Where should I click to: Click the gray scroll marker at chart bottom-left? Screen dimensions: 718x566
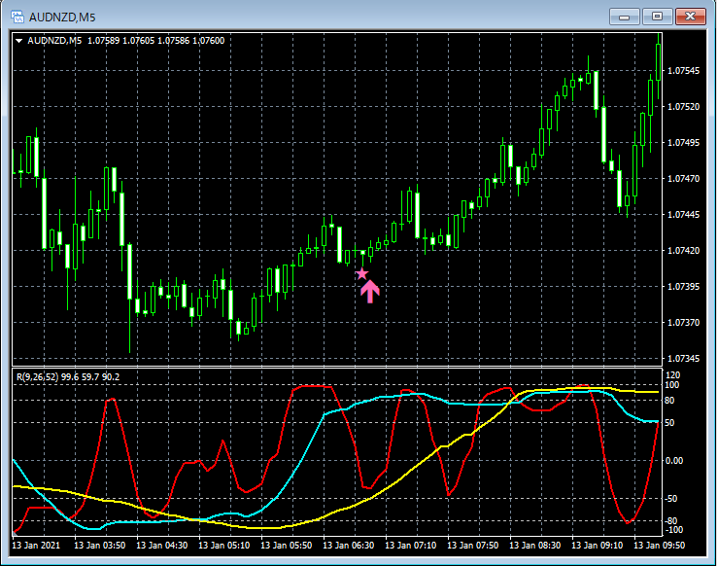(16, 532)
